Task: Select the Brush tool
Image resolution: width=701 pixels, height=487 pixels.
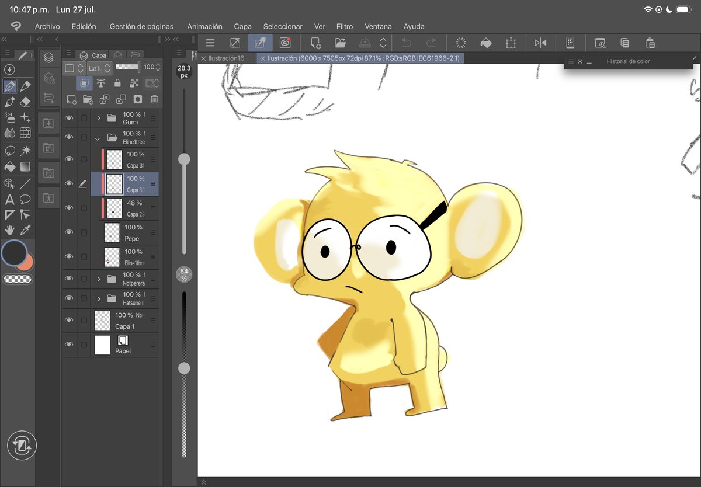Action: point(9,102)
